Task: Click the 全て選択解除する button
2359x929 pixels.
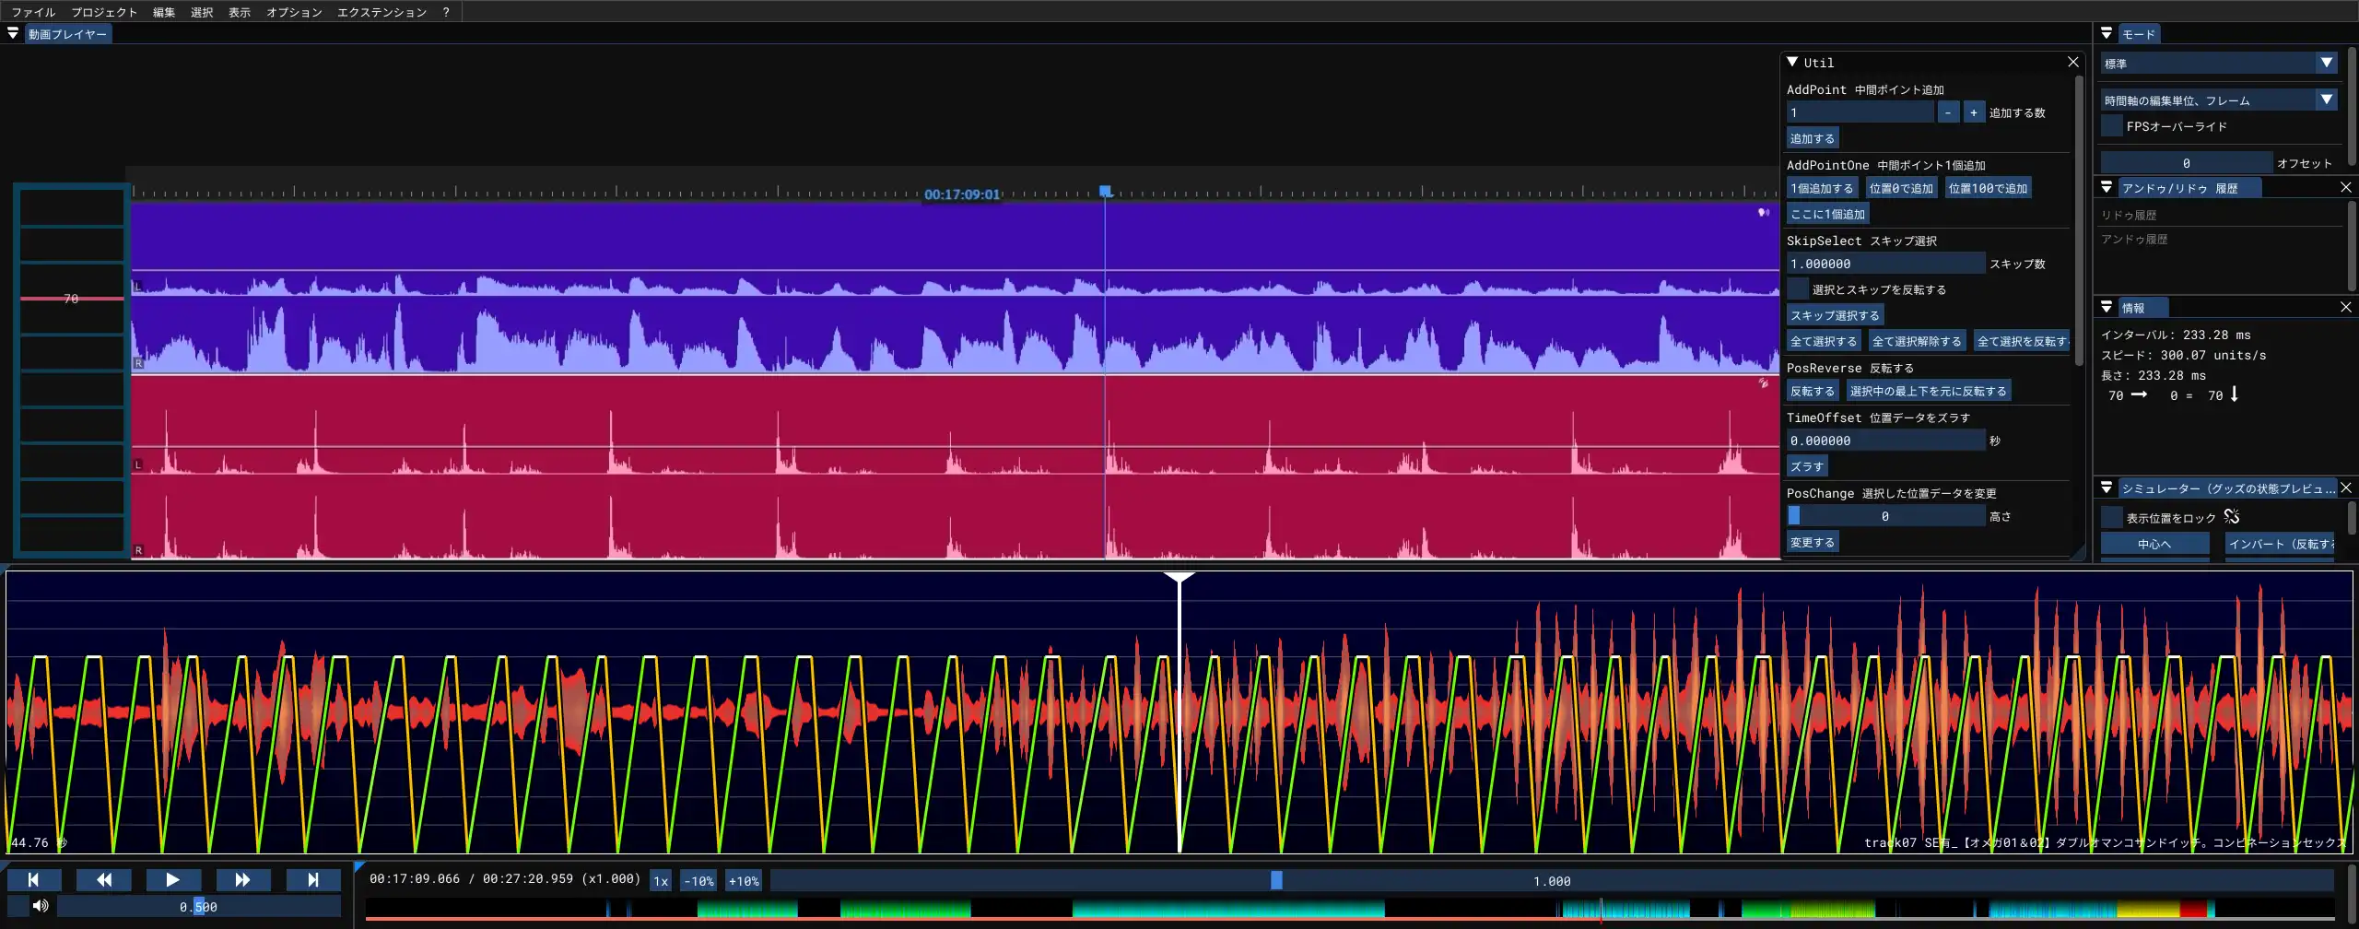Action: coord(1917,341)
